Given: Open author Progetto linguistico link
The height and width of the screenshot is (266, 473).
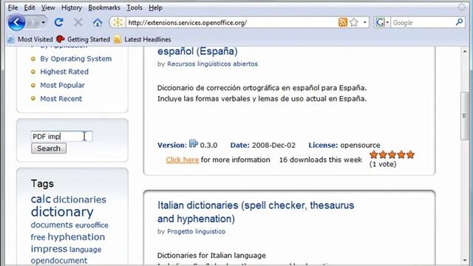Looking at the screenshot, I should pos(196,231).
